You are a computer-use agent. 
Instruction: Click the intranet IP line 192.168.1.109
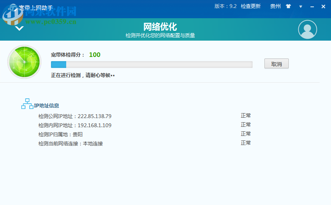click(x=75, y=125)
